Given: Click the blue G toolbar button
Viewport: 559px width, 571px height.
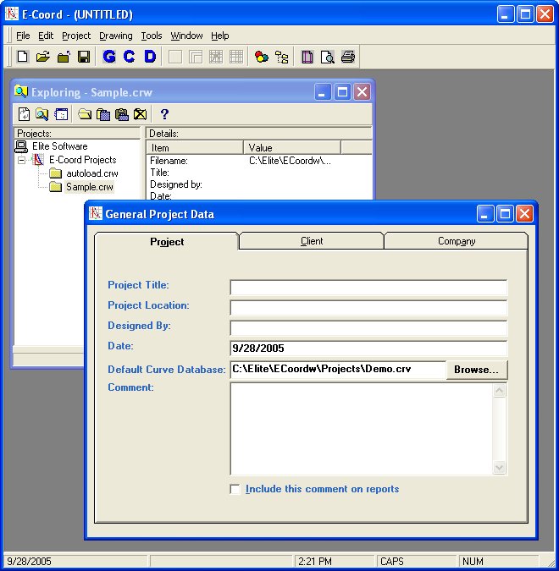Looking at the screenshot, I should click(x=109, y=57).
